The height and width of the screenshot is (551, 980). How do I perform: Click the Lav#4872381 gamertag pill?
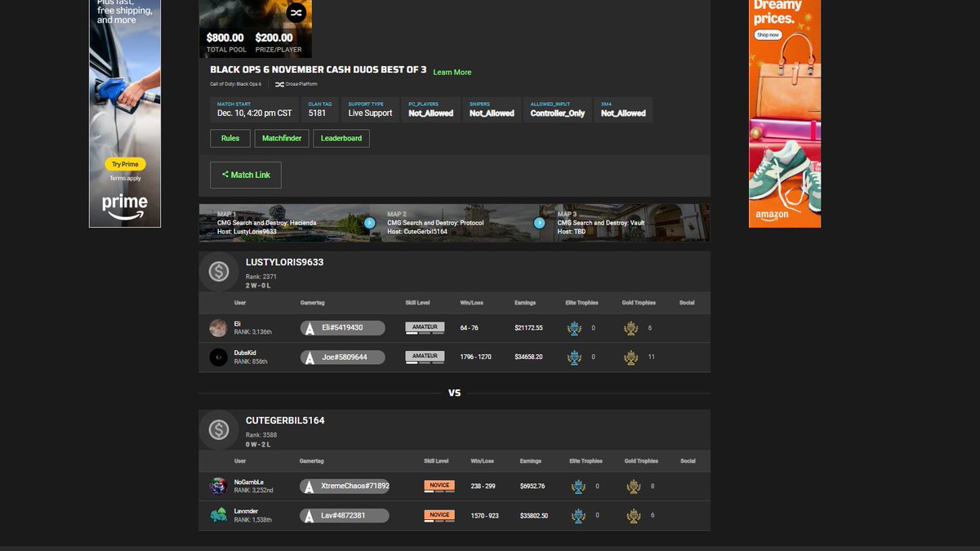[345, 516]
